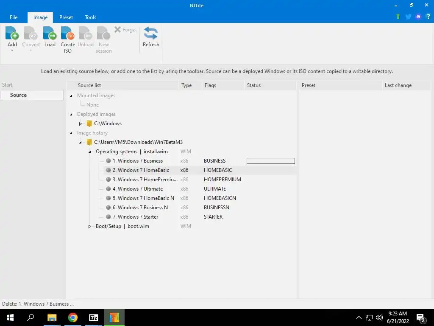Click the Status column header
This screenshot has width=434, height=326.
click(270, 85)
